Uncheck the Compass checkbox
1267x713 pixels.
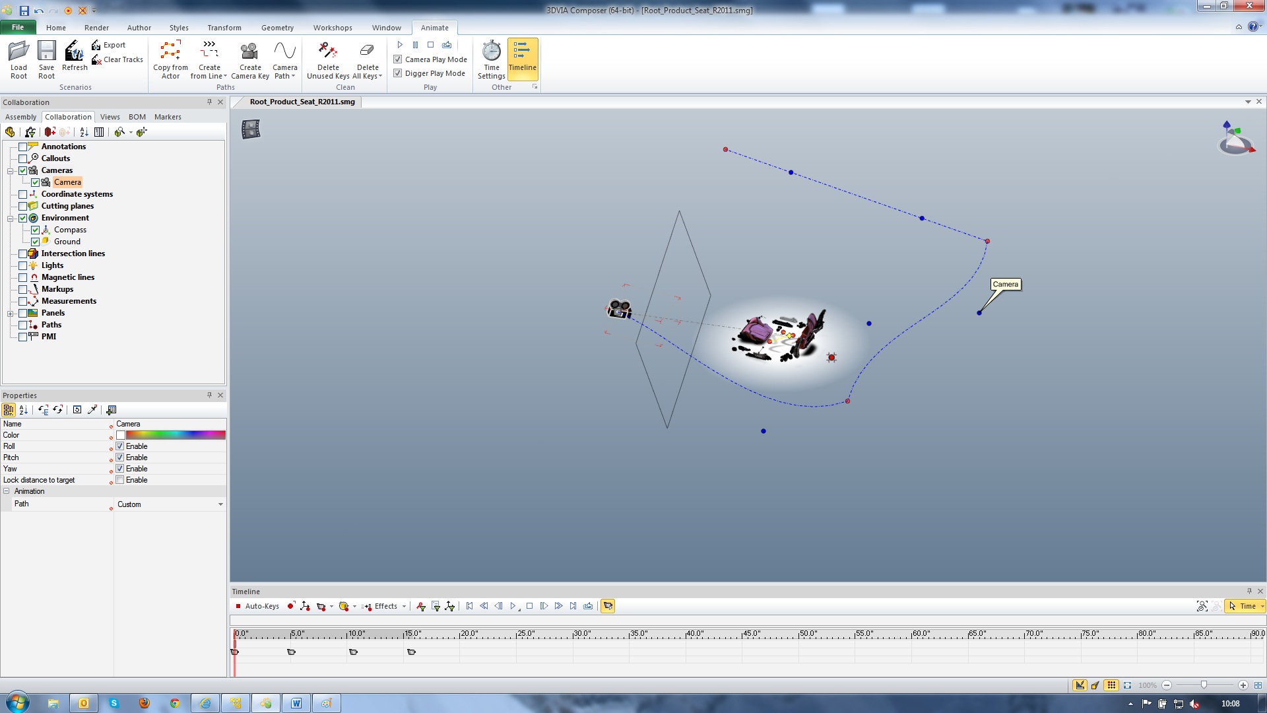click(36, 230)
